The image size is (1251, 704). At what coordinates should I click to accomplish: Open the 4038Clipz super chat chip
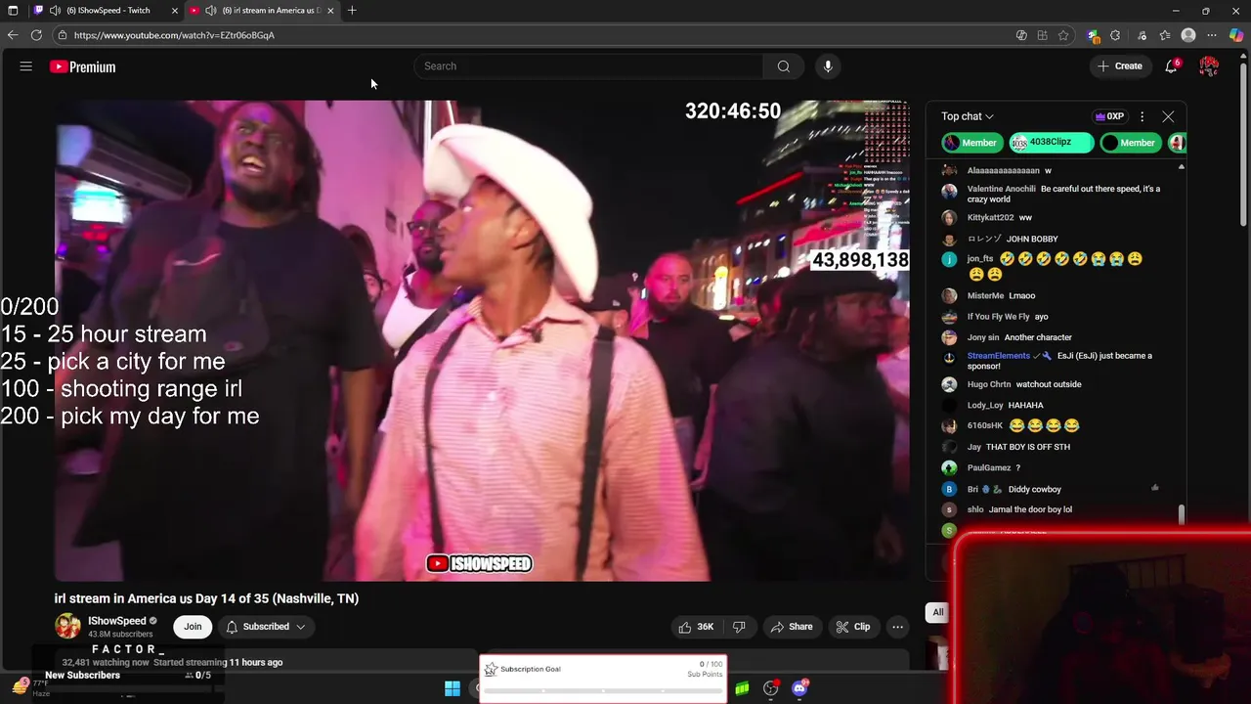pyautogui.click(x=1051, y=143)
